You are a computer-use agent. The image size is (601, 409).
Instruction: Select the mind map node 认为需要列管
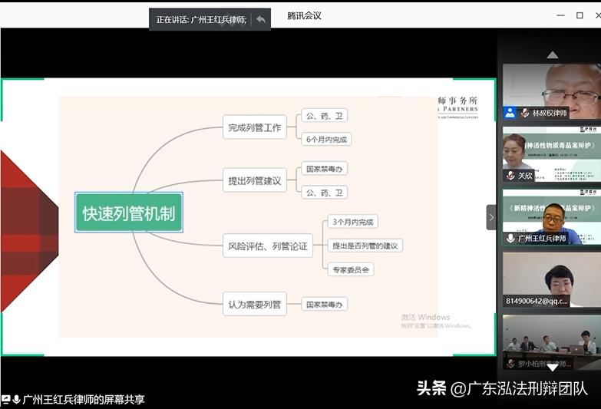coord(255,304)
